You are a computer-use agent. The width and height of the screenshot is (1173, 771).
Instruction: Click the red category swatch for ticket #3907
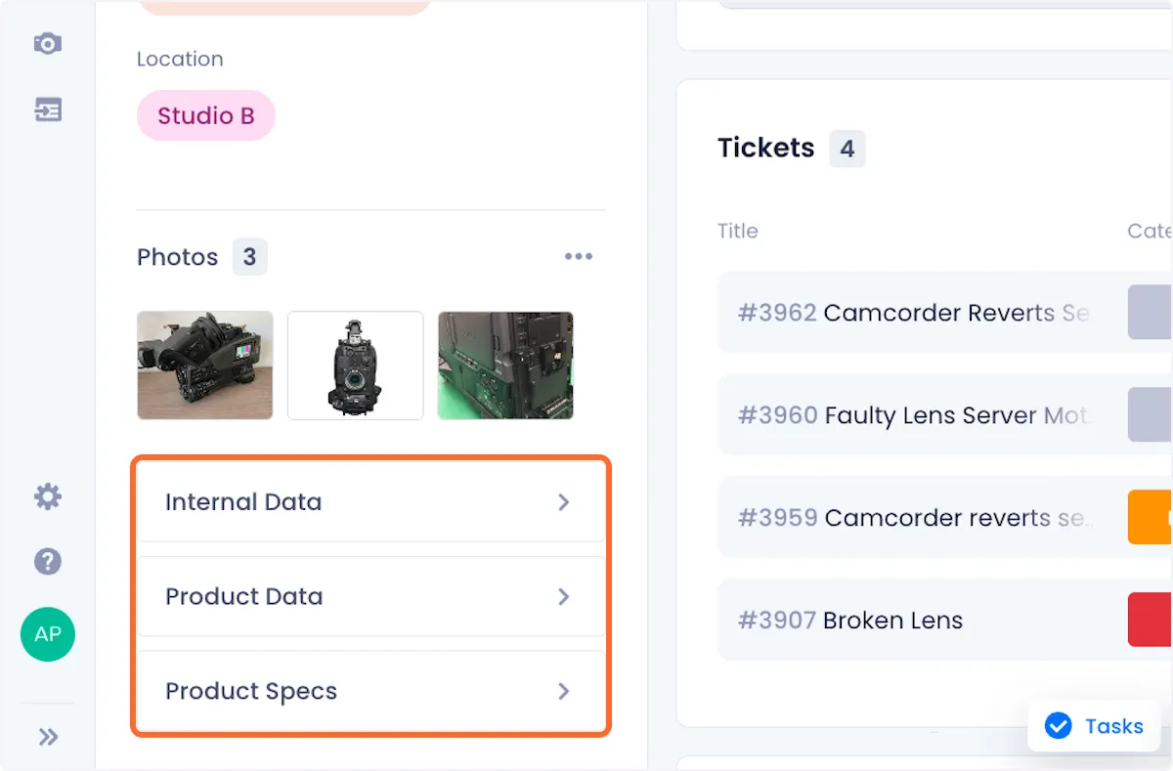tap(1151, 620)
